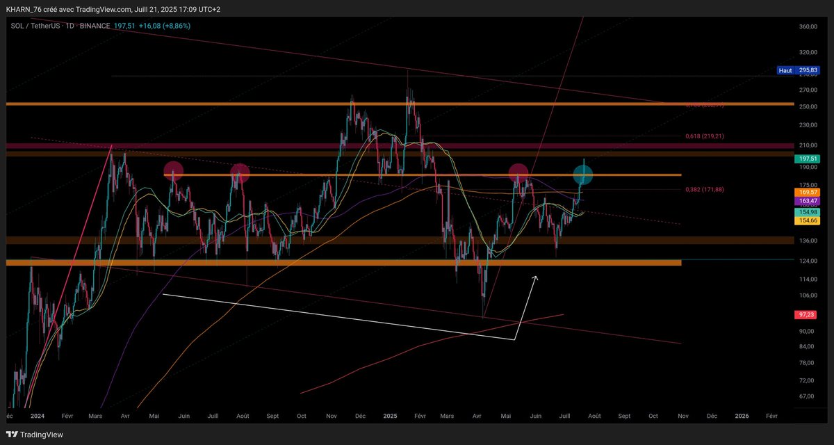Click the TradingView logo at bottom left
This screenshot has height=445, width=834.
point(35,434)
